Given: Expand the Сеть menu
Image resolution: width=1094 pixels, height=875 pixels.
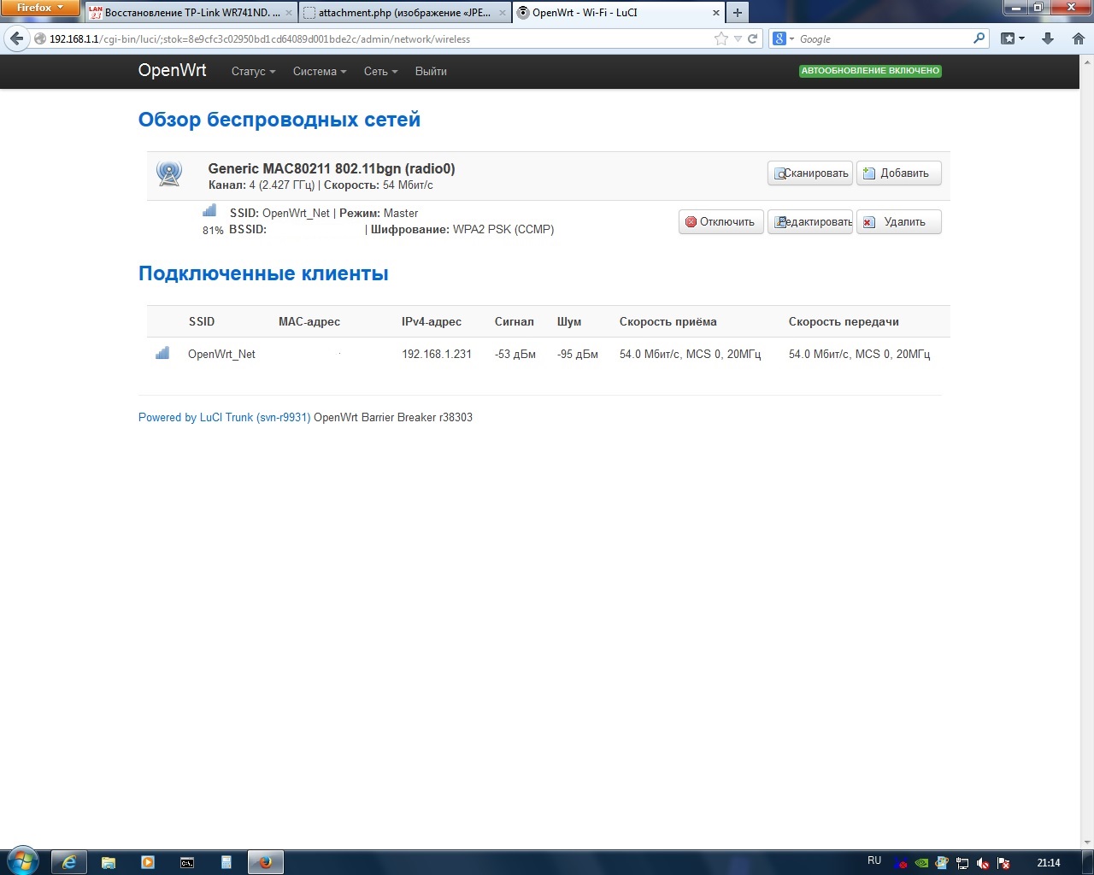Looking at the screenshot, I should 380,72.
